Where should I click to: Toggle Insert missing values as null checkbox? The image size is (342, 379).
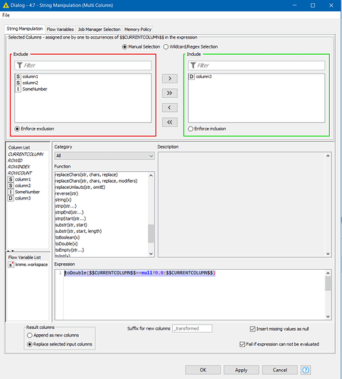[x=253, y=329]
